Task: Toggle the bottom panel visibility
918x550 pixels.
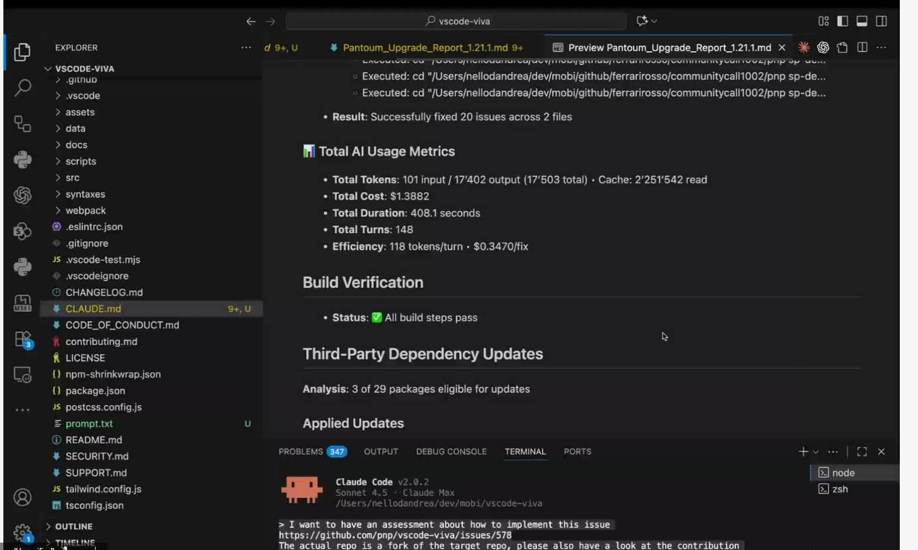Action: pos(861,22)
